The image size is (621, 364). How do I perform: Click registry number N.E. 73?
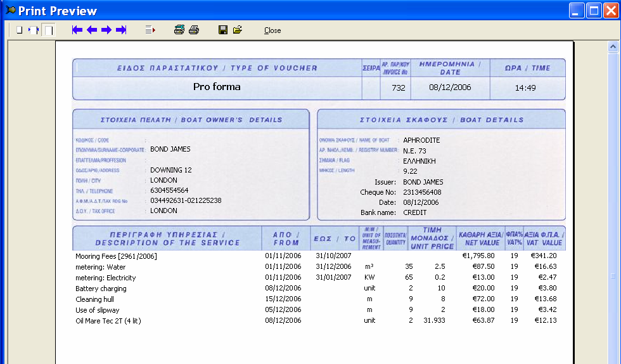[x=414, y=151]
